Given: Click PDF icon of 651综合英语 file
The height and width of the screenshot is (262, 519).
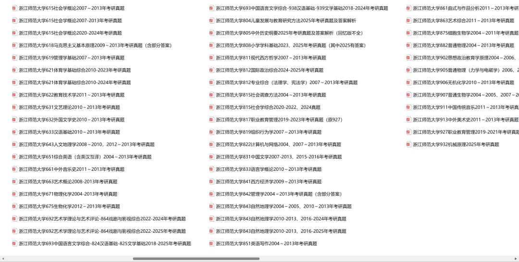Looking at the screenshot, I should tap(14, 157).
